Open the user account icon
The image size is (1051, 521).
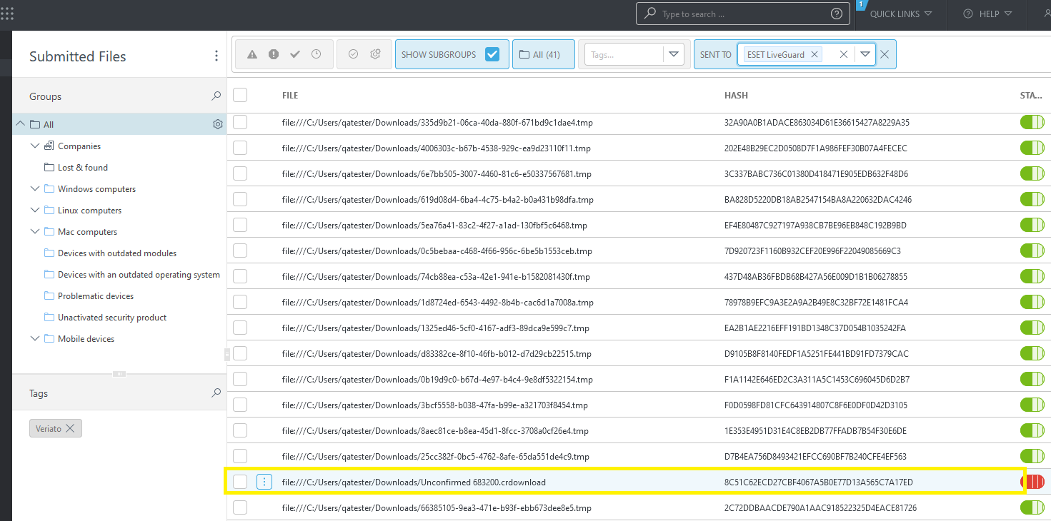(1046, 14)
